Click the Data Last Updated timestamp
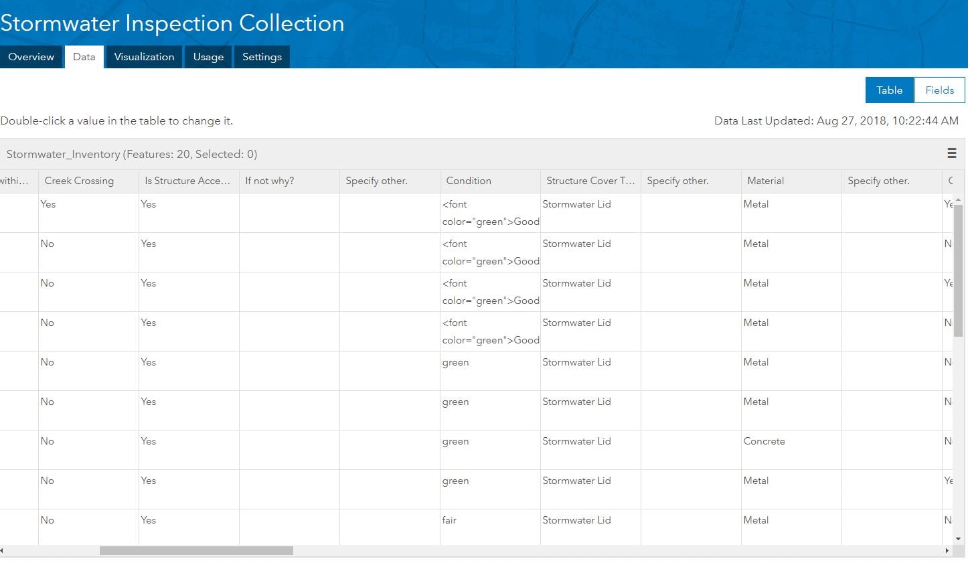Viewport: 968px width, 561px height. [x=836, y=121]
